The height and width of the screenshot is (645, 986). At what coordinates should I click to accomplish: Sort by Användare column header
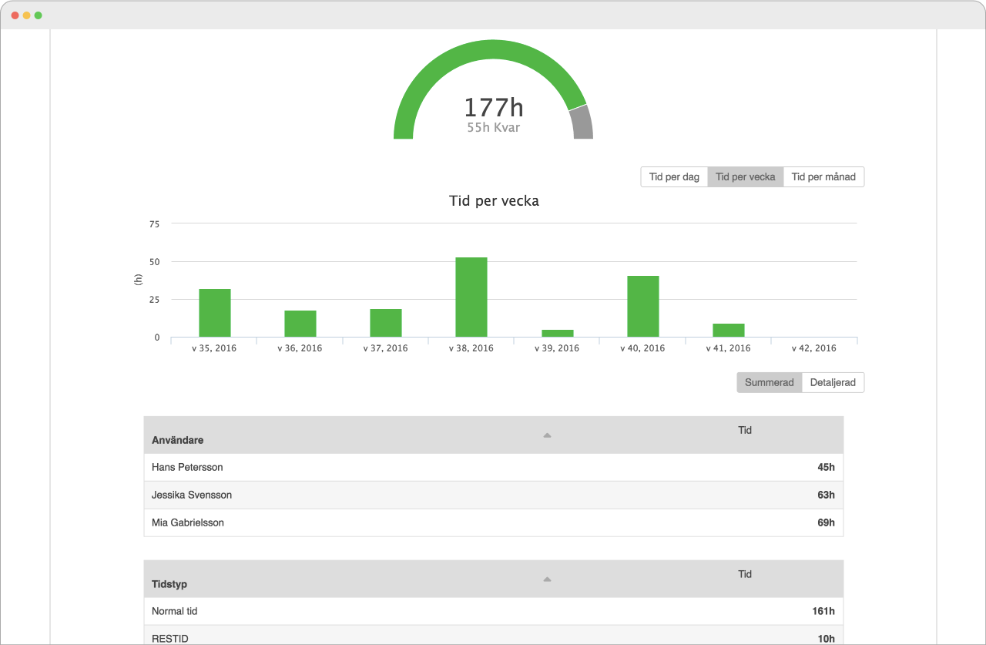pos(178,440)
